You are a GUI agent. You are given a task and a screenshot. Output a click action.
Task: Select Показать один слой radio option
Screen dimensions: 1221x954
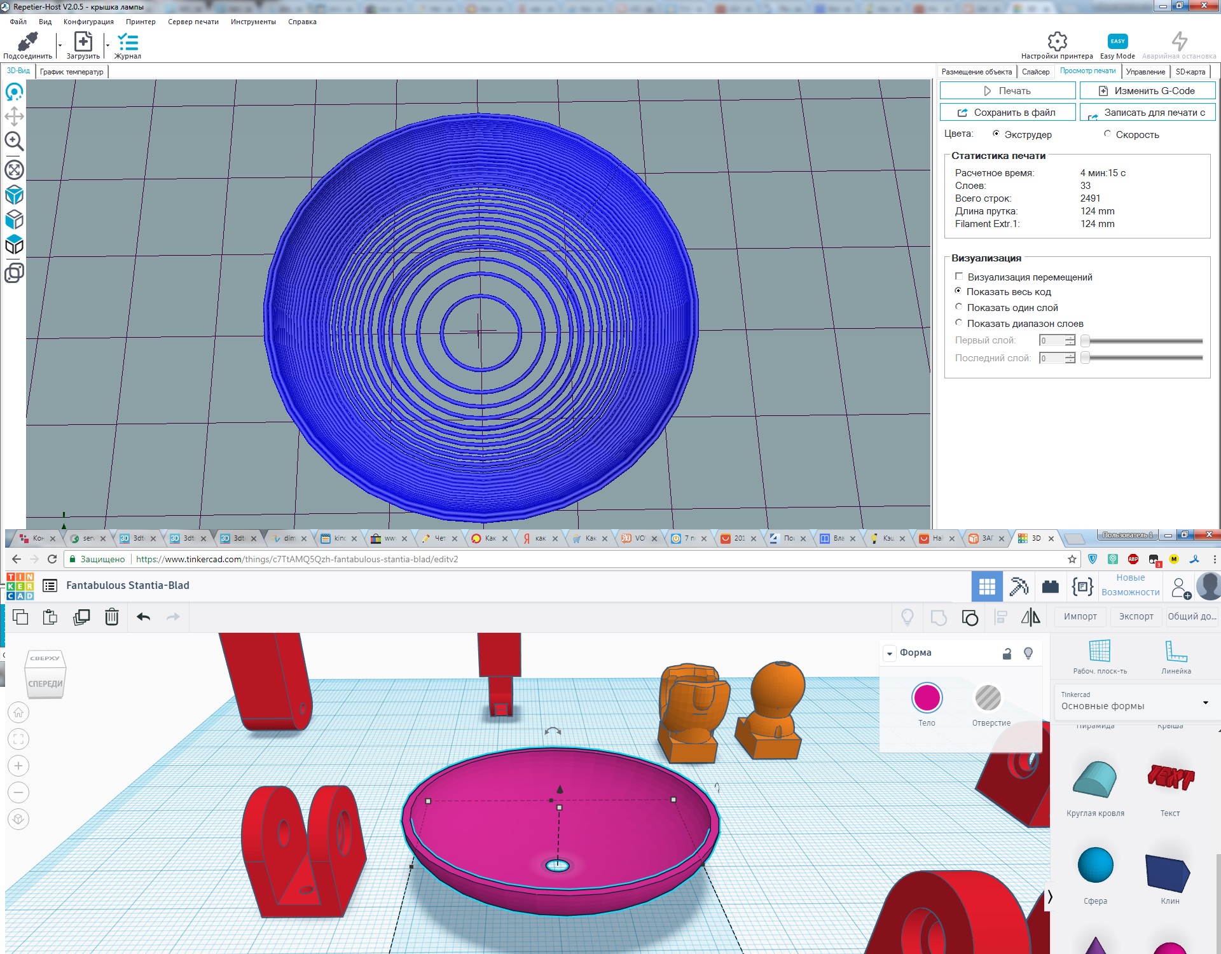point(958,307)
